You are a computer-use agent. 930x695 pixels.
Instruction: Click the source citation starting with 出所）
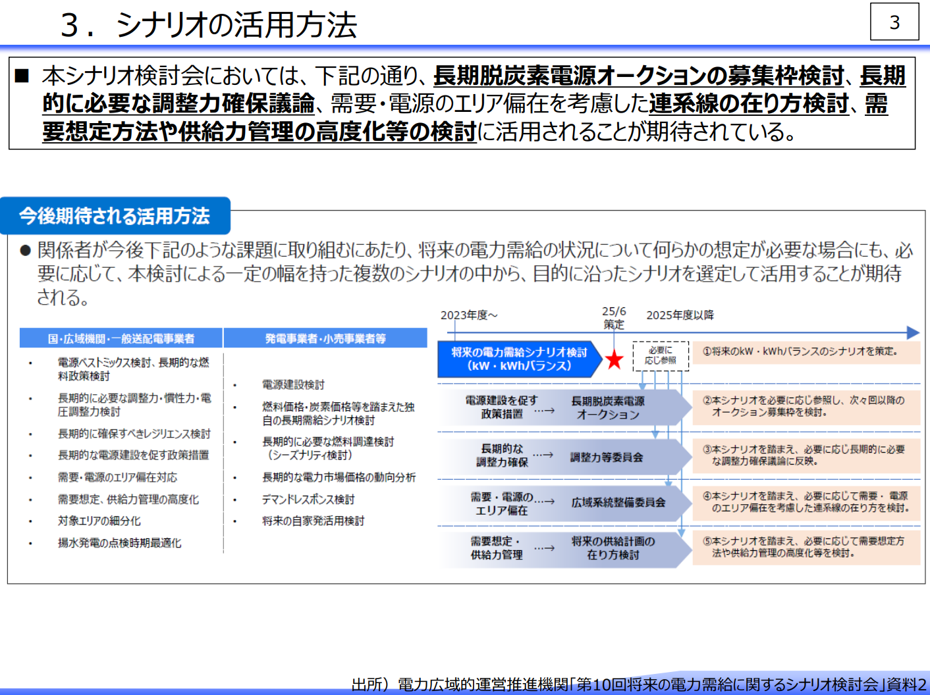pyautogui.click(x=639, y=684)
